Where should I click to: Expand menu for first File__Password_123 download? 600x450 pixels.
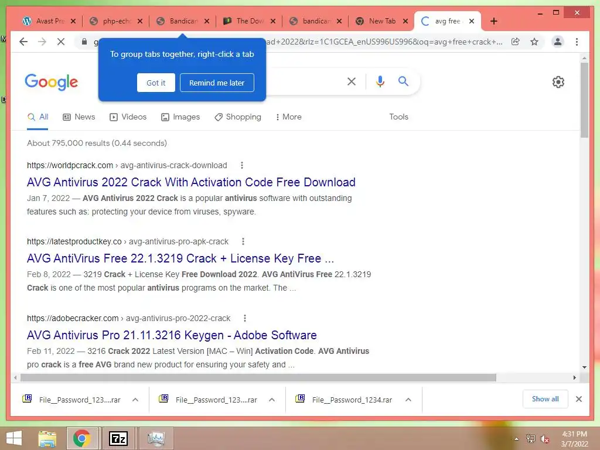pos(135,400)
